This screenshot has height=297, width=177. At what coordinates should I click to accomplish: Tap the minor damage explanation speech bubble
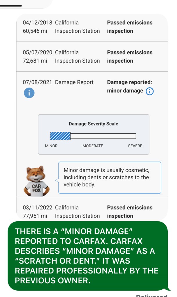(x=110, y=178)
